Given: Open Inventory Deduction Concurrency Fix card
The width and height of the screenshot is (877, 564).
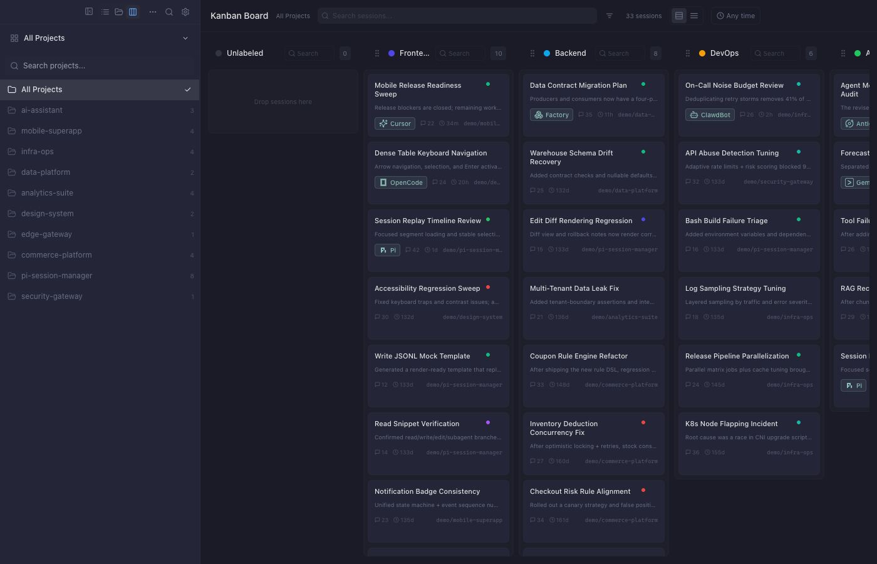Looking at the screenshot, I should click(x=594, y=444).
